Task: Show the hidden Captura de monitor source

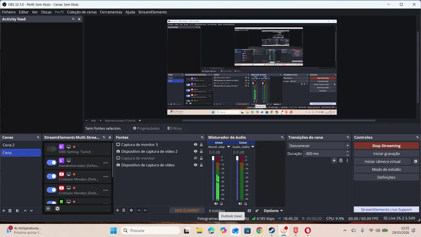Action: click(196, 158)
